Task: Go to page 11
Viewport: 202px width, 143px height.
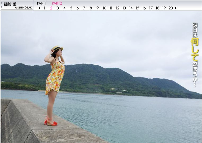Action: (111, 8)
